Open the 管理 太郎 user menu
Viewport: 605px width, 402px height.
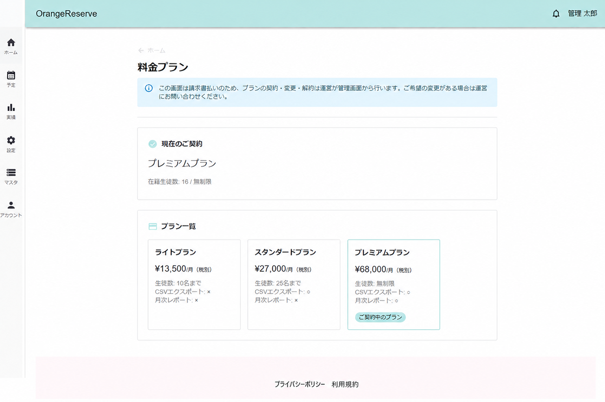tap(582, 14)
